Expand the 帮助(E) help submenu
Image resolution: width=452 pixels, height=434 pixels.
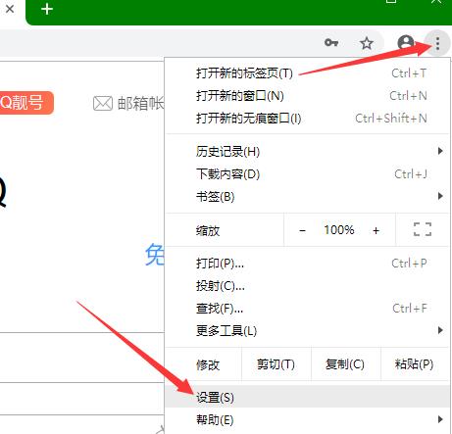(307, 420)
